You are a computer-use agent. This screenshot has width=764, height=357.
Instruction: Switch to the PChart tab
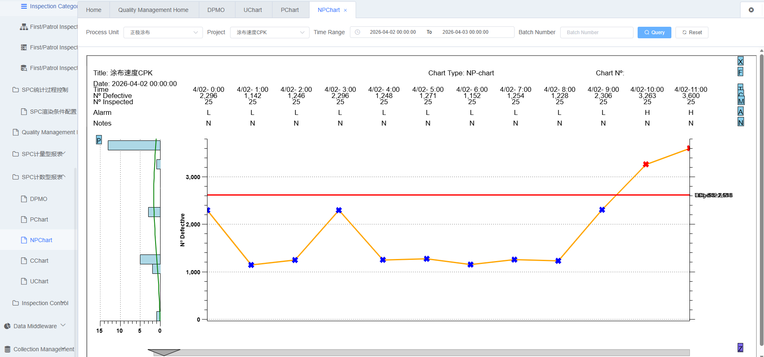click(x=290, y=10)
